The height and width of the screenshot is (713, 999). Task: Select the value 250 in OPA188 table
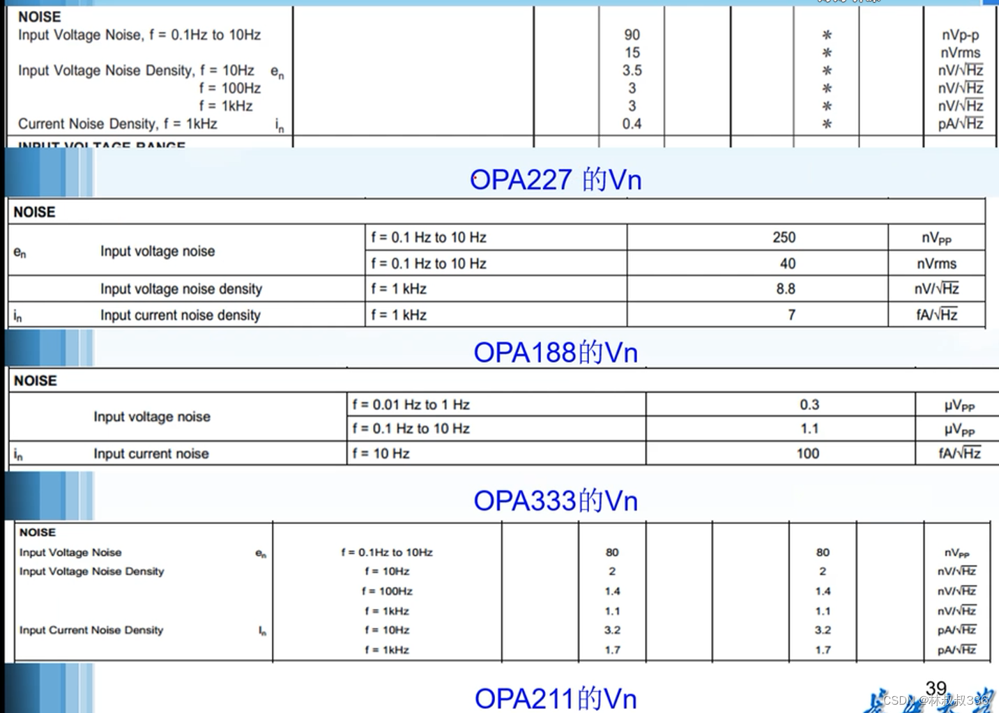click(784, 238)
